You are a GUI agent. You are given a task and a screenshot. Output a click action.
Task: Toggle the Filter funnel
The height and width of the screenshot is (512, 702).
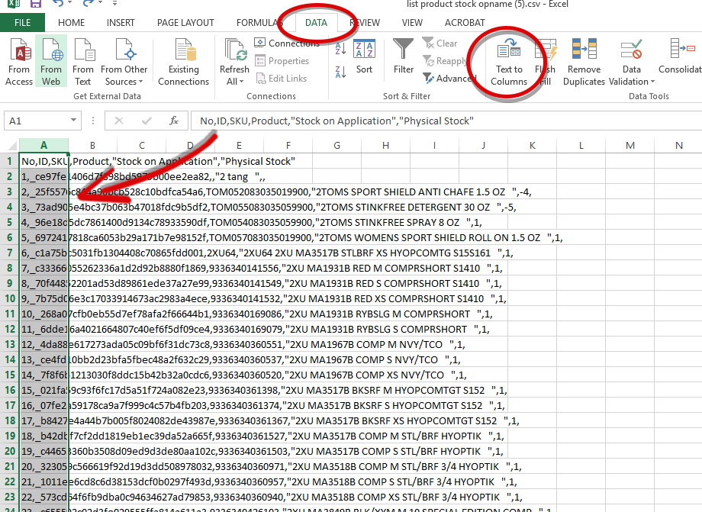coord(404,56)
